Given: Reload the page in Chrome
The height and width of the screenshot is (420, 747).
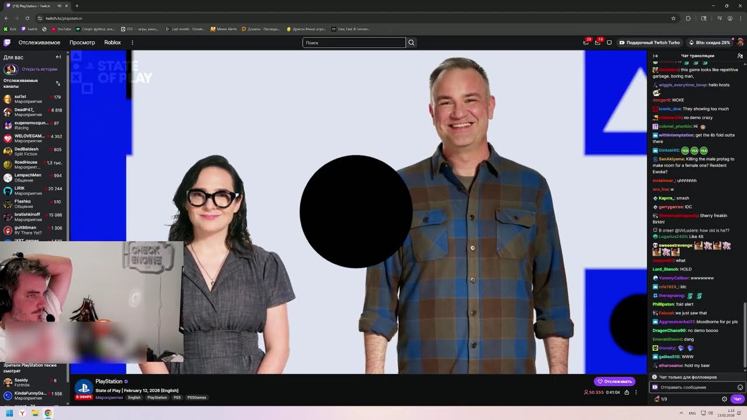Looking at the screenshot, I should 27,18.
